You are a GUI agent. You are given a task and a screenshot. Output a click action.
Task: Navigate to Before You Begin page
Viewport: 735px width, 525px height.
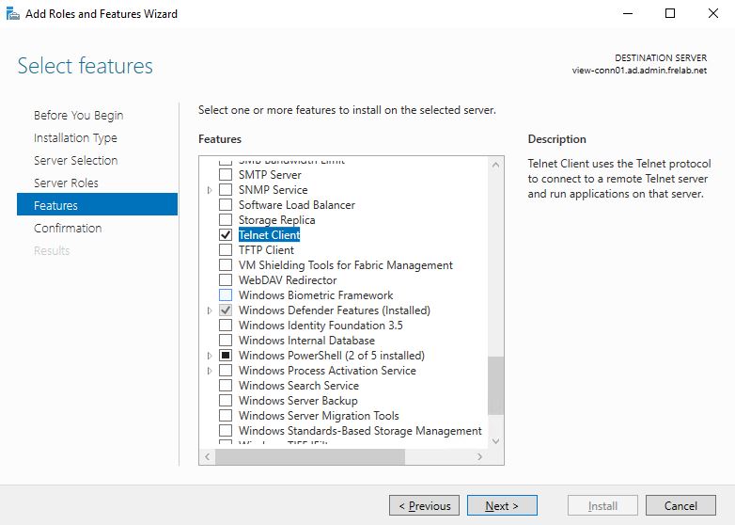pyautogui.click(x=78, y=115)
